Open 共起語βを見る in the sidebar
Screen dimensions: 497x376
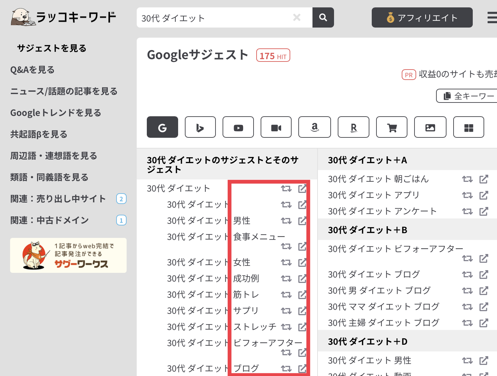tap(39, 134)
